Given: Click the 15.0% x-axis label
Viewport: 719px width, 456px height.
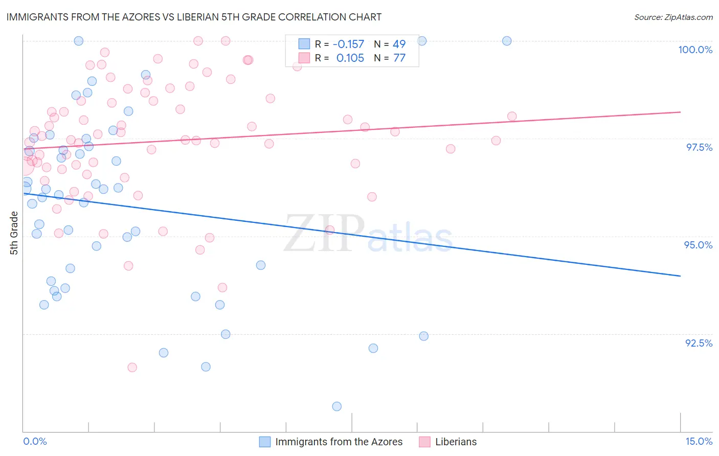Looking at the screenshot, I should coord(699,441).
